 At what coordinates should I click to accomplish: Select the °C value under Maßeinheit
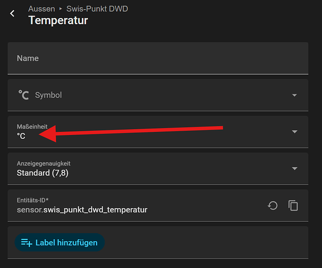pyautogui.click(x=21, y=136)
